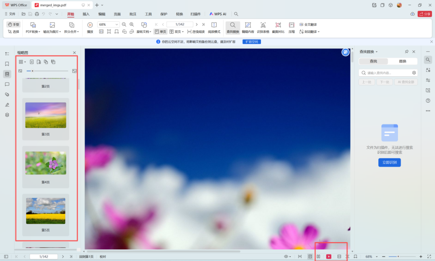Open the 输出为图片 dropdown
The width and height of the screenshot is (435, 261).
click(52, 28)
